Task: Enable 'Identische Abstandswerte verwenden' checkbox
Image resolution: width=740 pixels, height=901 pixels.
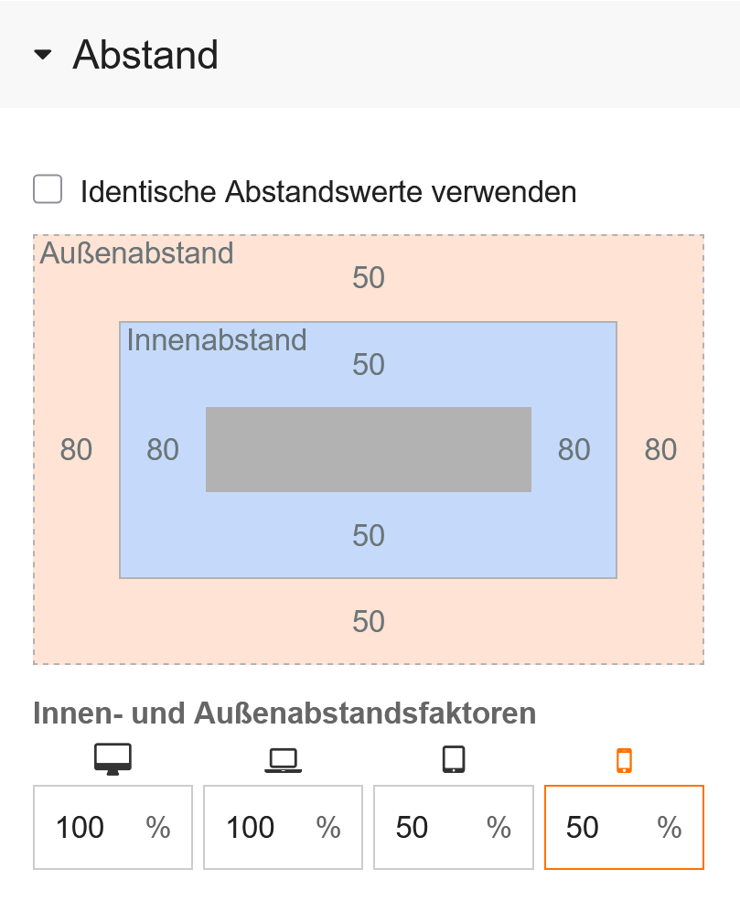Action: (48, 190)
